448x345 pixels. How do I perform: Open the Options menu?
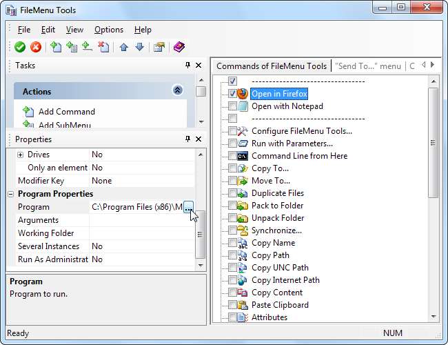(109, 30)
